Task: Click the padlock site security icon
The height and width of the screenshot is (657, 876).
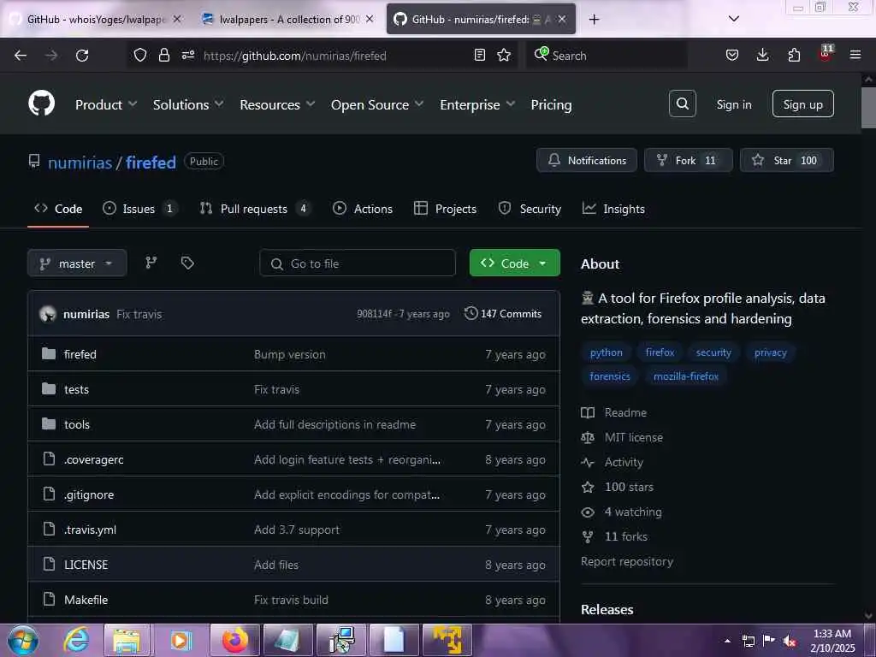Action: click(x=163, y=55)
